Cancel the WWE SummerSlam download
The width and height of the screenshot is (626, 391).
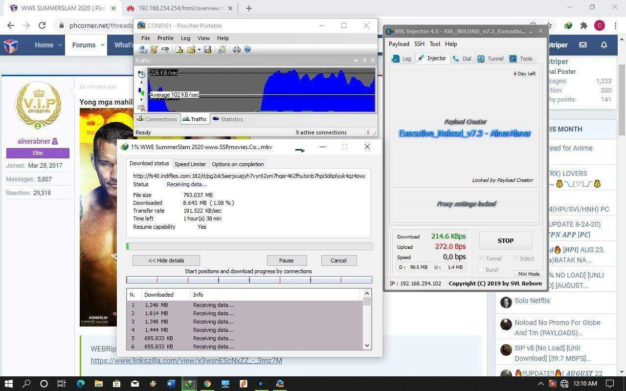click(338, 261)
